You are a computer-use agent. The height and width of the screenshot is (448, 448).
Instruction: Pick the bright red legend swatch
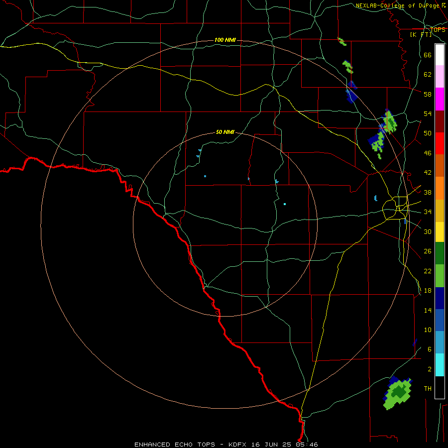point(440,143)
